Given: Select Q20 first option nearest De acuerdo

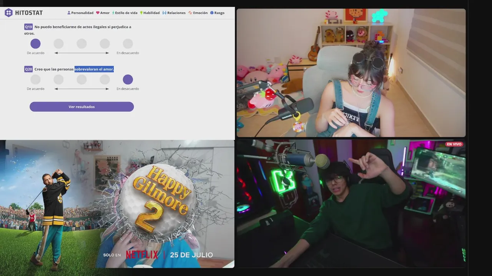Looking at the screenshot, I should pyautogui.click(x=35, y=79).
